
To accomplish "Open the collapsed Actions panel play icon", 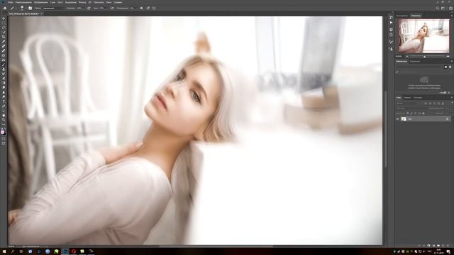I will [391, 23].
